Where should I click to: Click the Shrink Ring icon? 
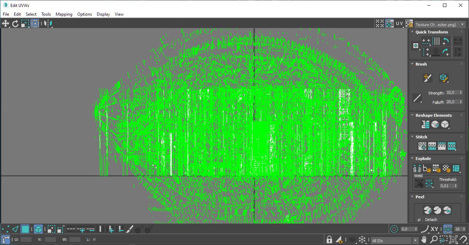[121, 230]
